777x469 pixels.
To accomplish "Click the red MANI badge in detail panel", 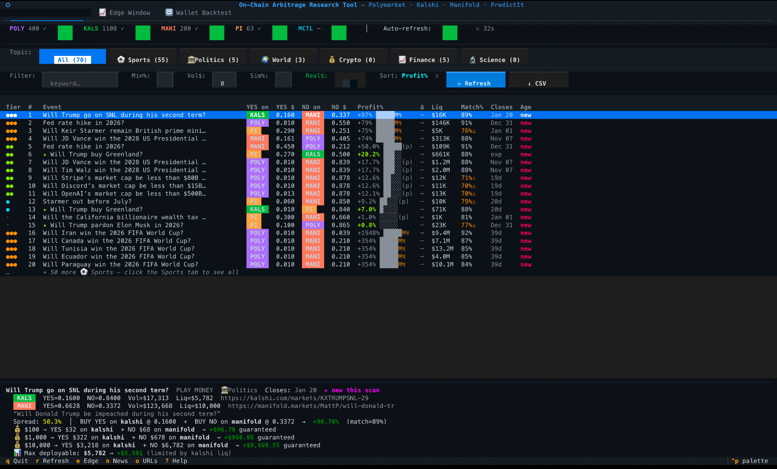I will coord(24,406).
